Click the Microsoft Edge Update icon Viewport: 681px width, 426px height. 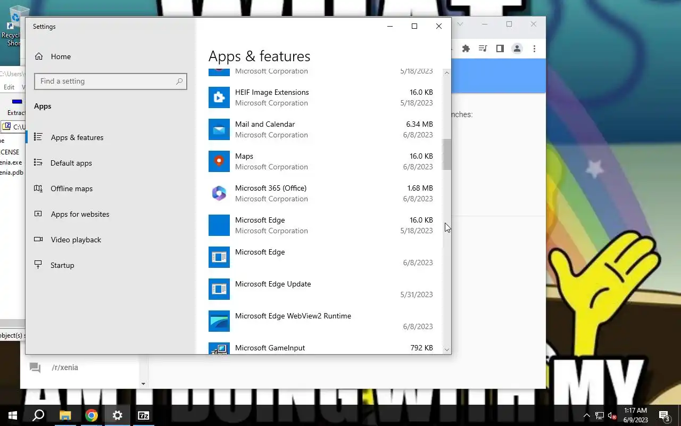coord(219,289)
